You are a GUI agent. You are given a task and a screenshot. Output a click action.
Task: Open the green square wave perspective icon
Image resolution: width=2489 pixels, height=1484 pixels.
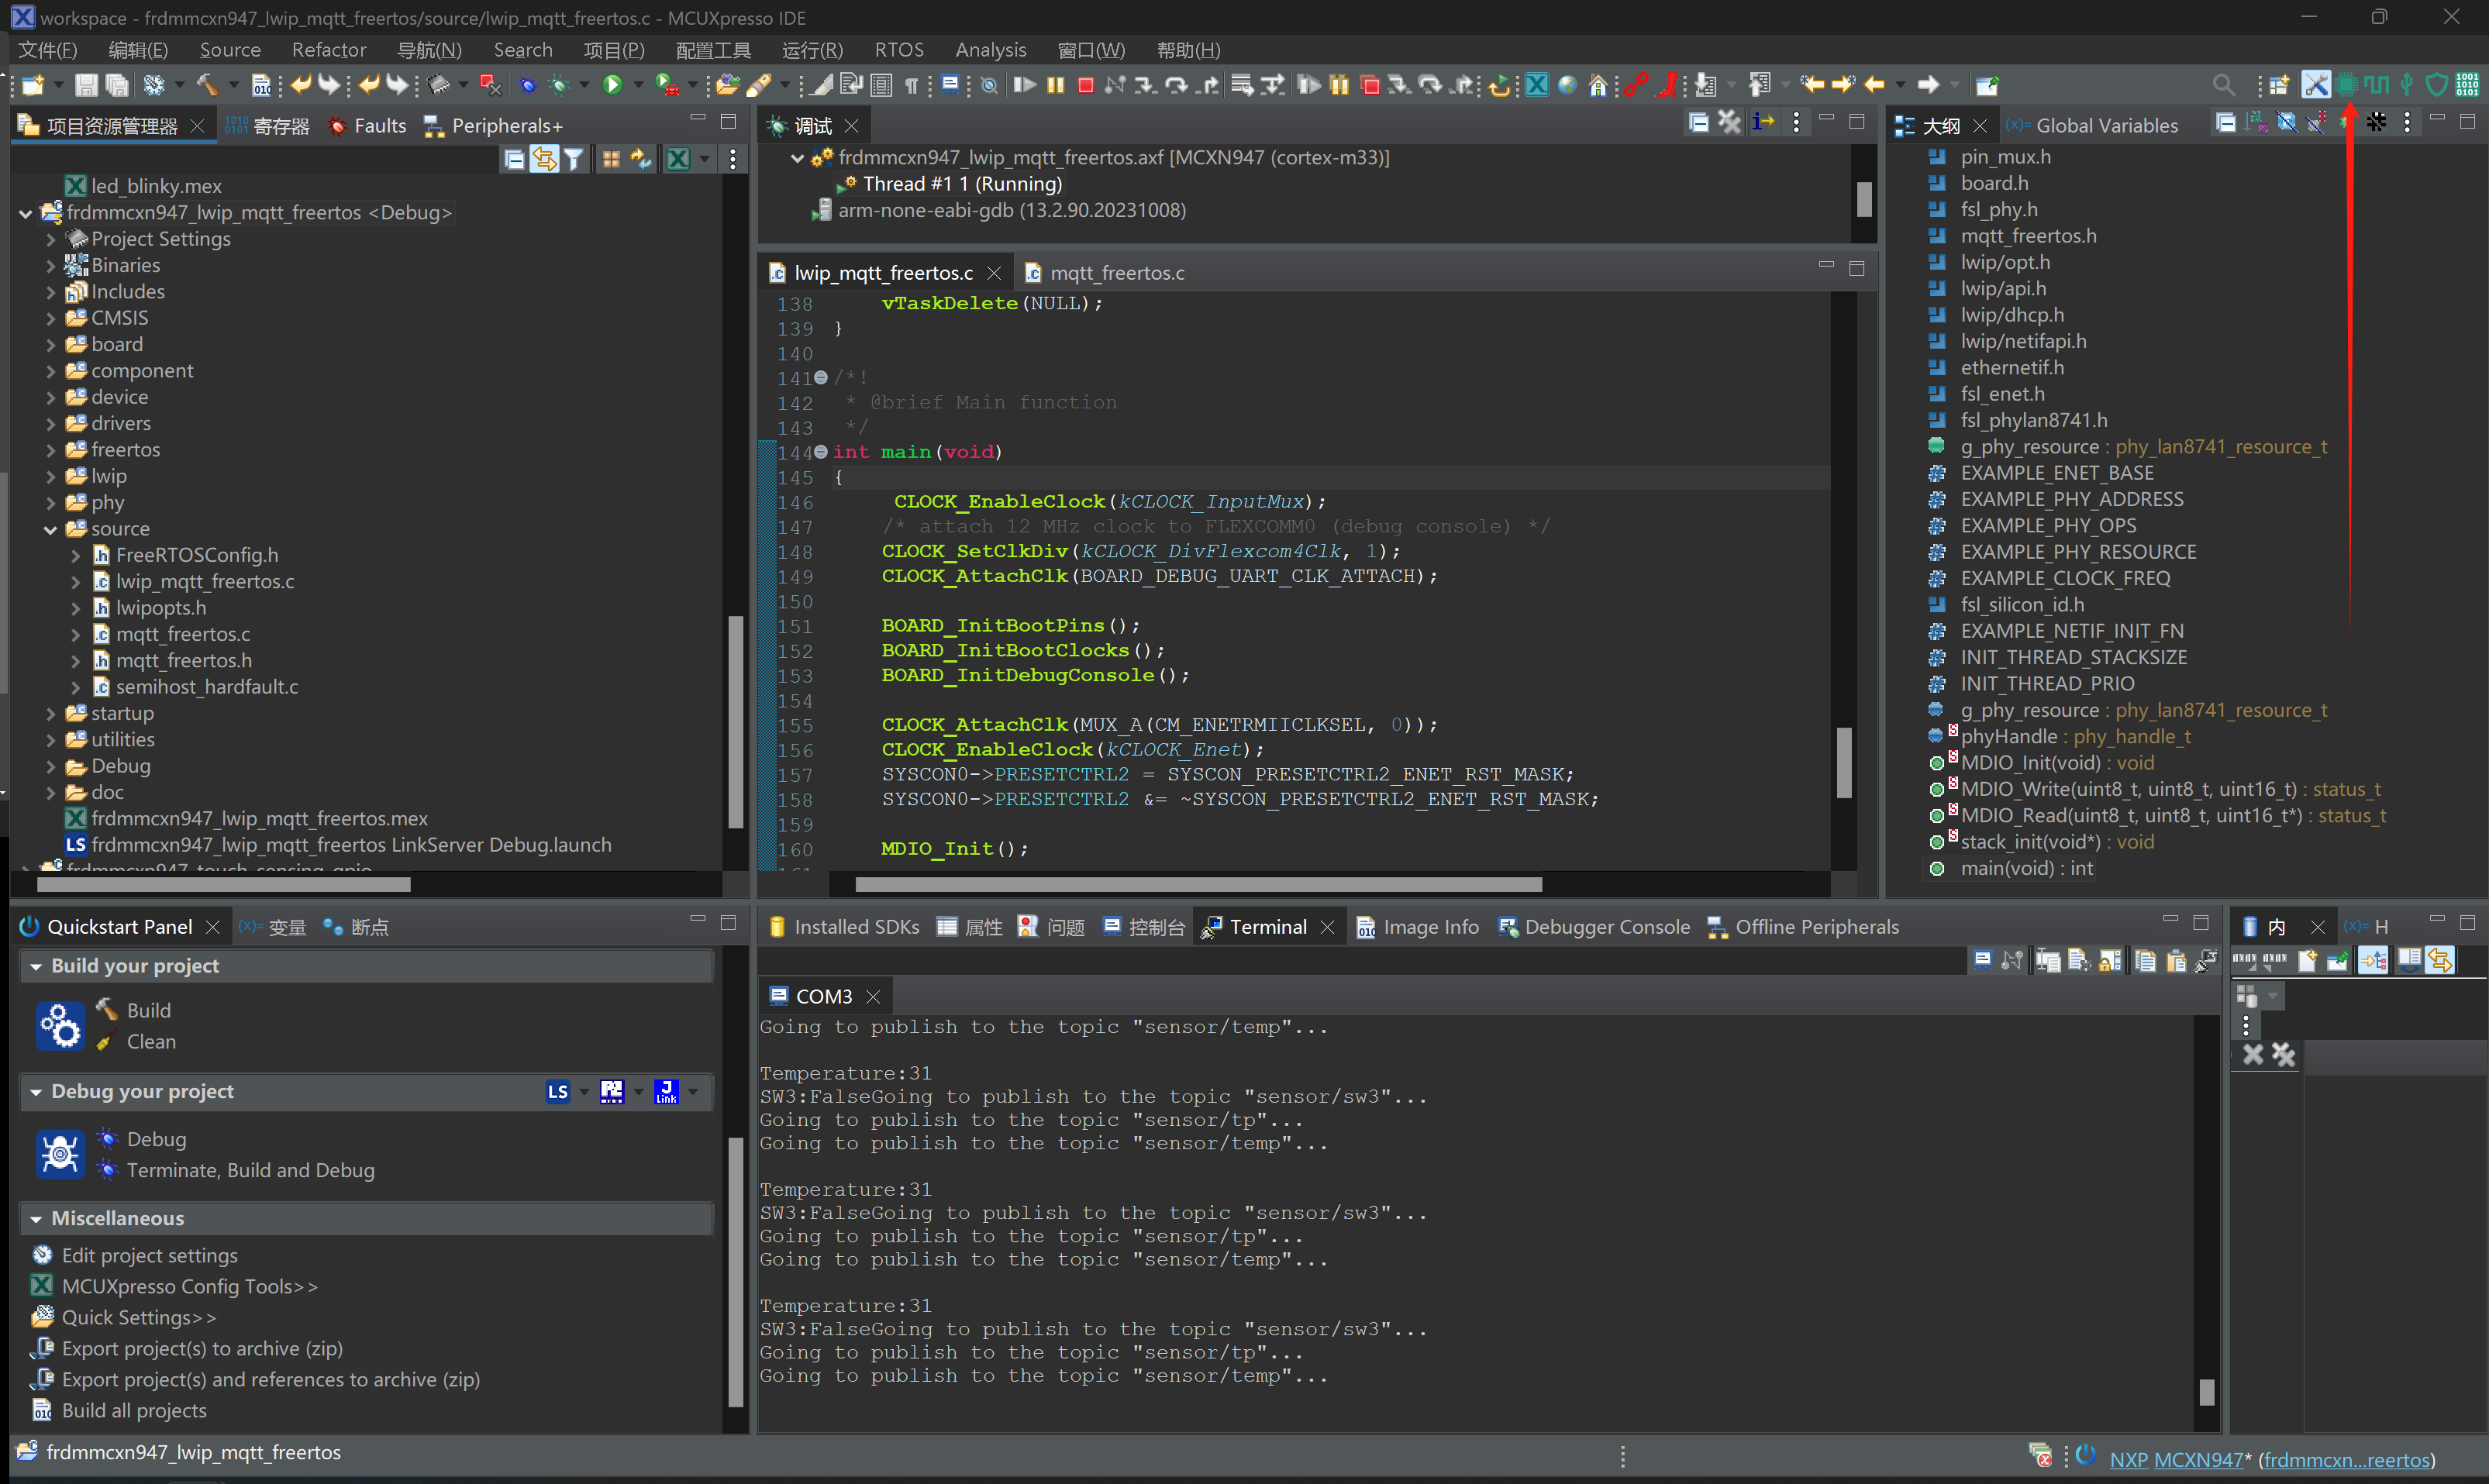[x=2377, y=85]
